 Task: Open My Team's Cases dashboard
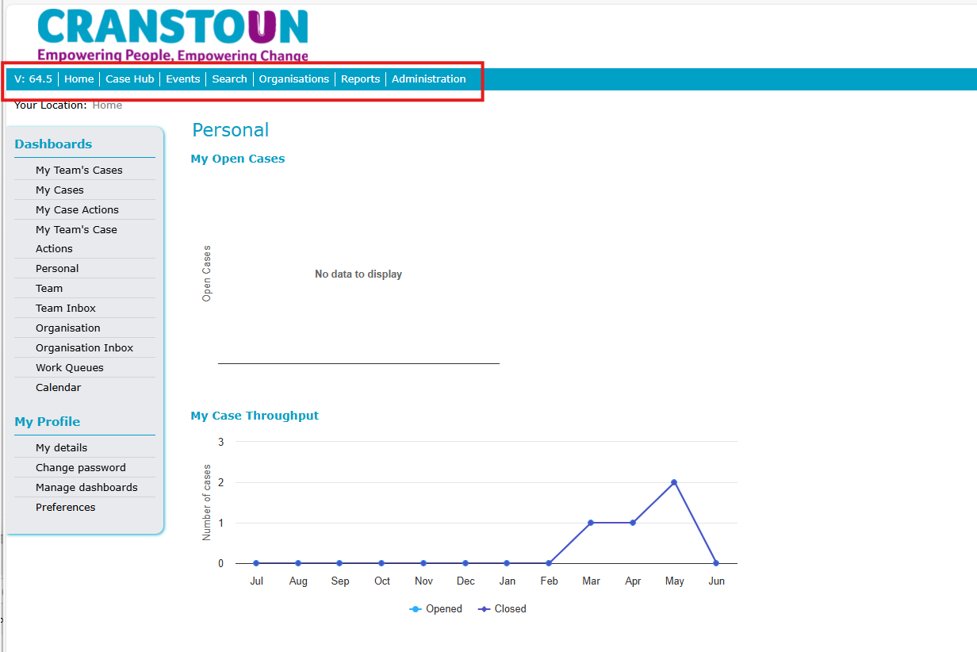click(x=79, y=170)
